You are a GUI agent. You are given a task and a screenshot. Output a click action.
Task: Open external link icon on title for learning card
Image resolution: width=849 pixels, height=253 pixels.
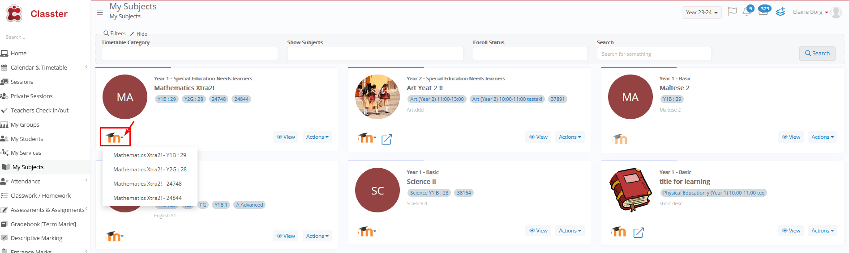tap(639, 232)
